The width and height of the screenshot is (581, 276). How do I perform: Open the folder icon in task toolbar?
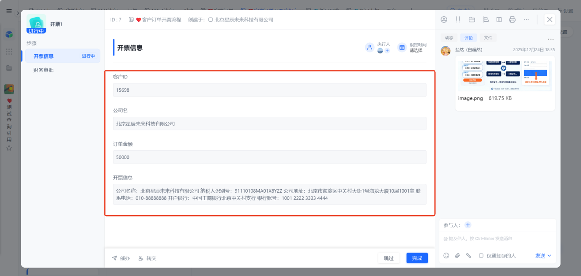pyautogui.click(x=472, y=19)
